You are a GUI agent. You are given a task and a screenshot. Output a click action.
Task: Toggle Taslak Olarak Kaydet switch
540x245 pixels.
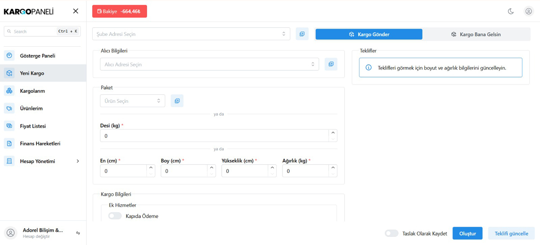391,233
